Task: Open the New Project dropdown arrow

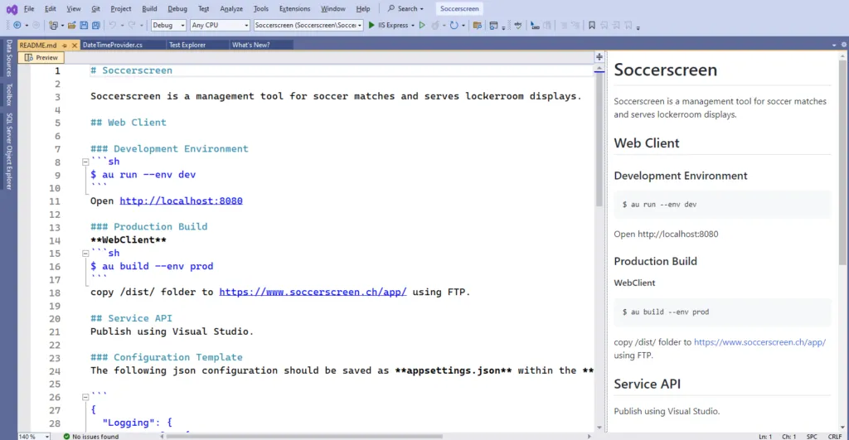Action: pos(62,26)
